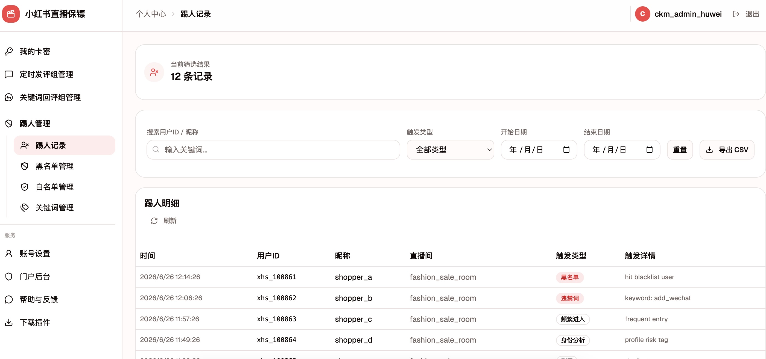The height and width of the screenshot is (359, 766).
Task: Click the 昵称 column header
Action: point(342,255)
